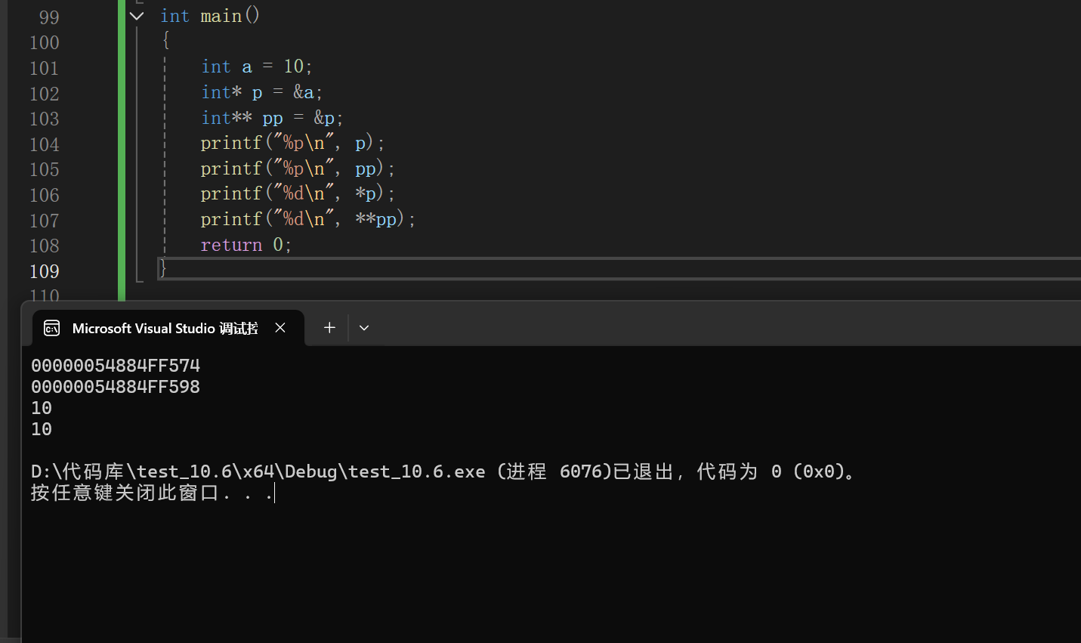Collapse the main() function fold chevron
This screenshot has height=643, width=1081.
coord(137,16)
